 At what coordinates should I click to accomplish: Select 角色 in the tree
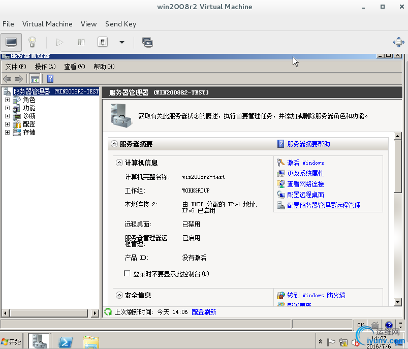click(29, 100)
